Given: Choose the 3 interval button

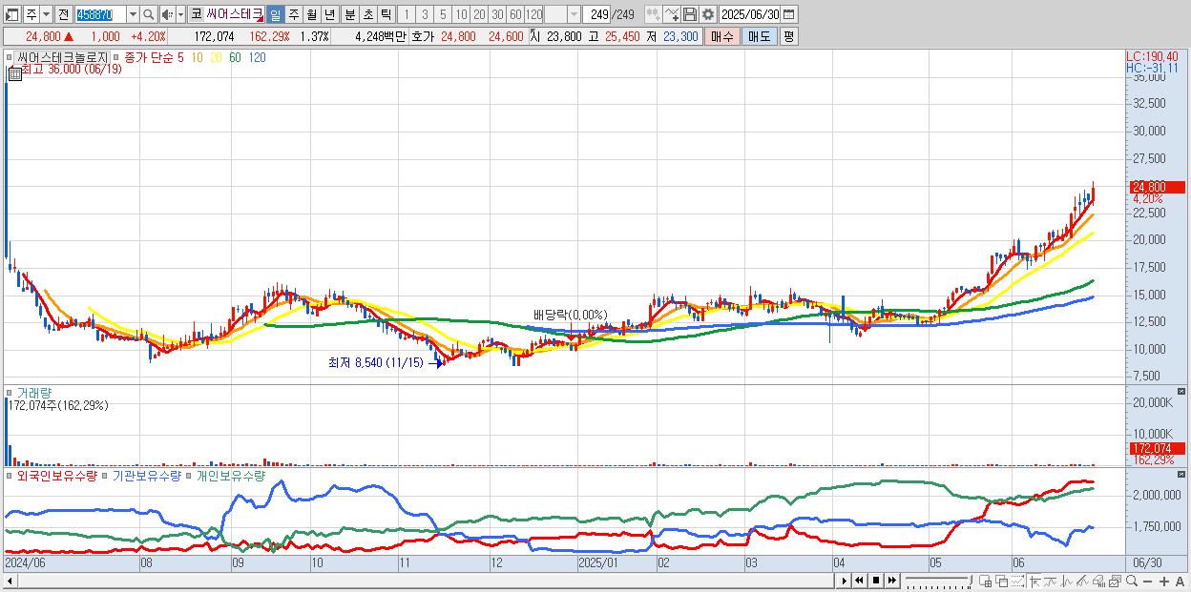Looking at the screenshot, I should [425, 14].
